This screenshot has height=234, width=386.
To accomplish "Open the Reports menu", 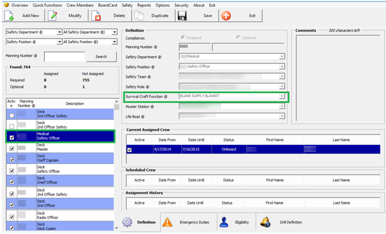I will click(x=144, y=5).
